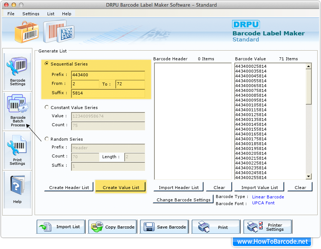321x249 pixels.
Task: Click the Sequential Suffix field containing 5814
Action: (x=108, y=93)
